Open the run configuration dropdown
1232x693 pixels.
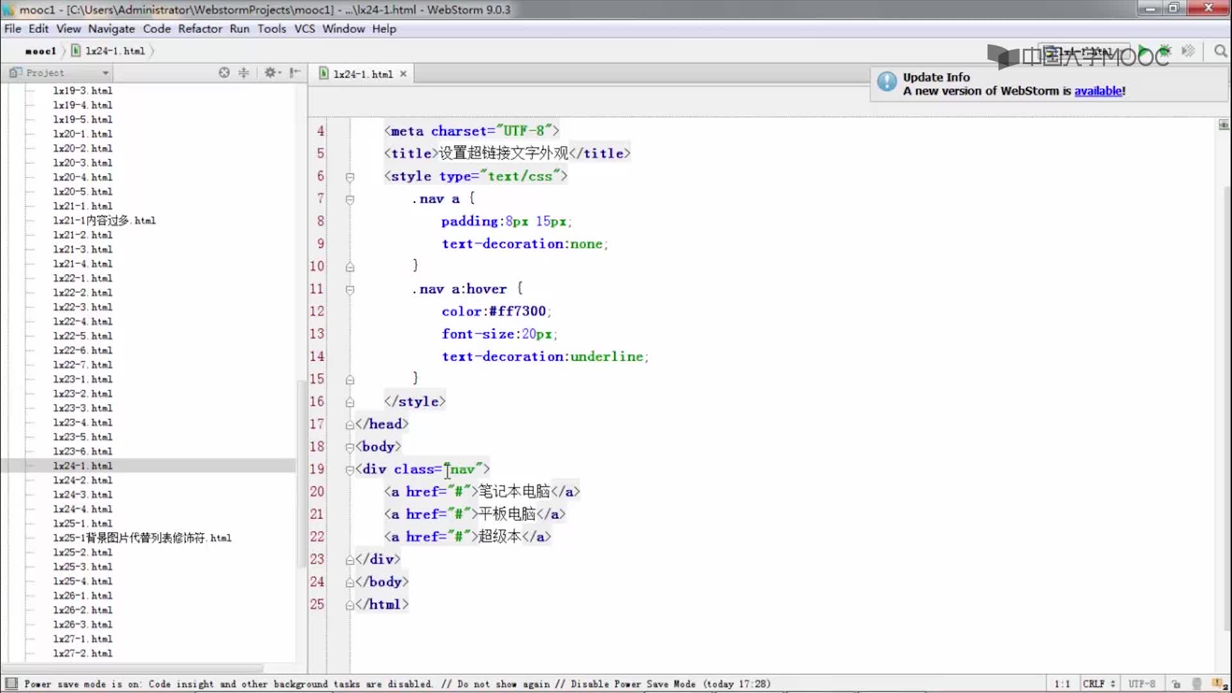point(1084,51)
